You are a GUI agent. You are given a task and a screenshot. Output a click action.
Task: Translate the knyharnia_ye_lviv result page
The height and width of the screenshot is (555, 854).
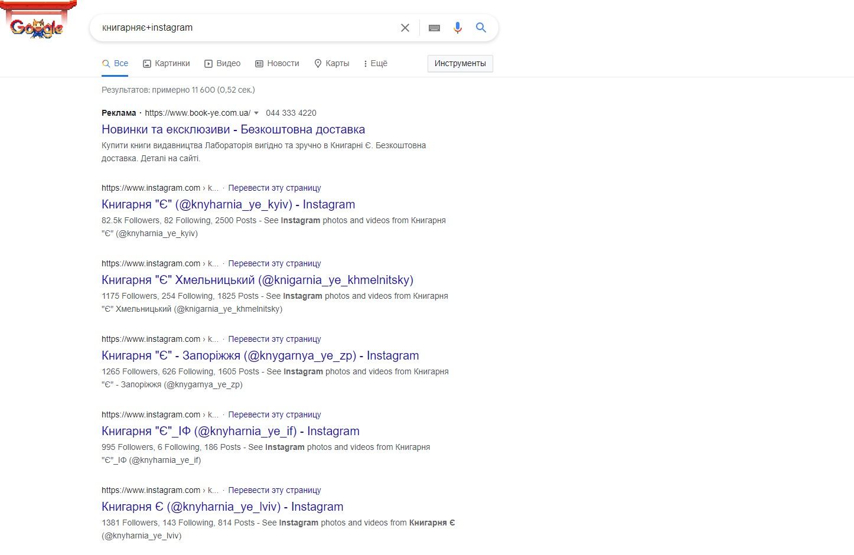pyautogui.click(x=275, y=490)
